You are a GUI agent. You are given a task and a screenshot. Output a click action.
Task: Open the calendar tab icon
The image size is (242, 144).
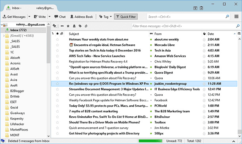coord(195,8)
